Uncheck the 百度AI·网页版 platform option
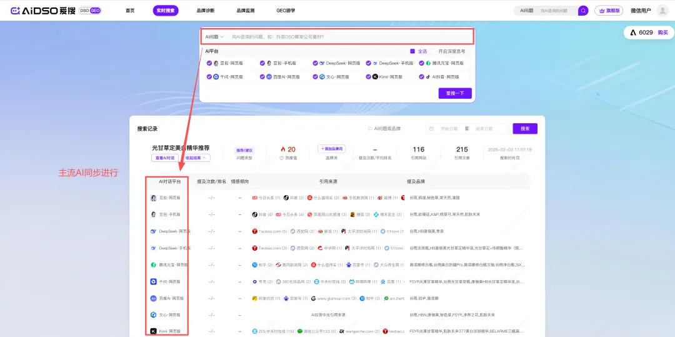The height and width of the screenshot is (337, 675). coord(262,77)
